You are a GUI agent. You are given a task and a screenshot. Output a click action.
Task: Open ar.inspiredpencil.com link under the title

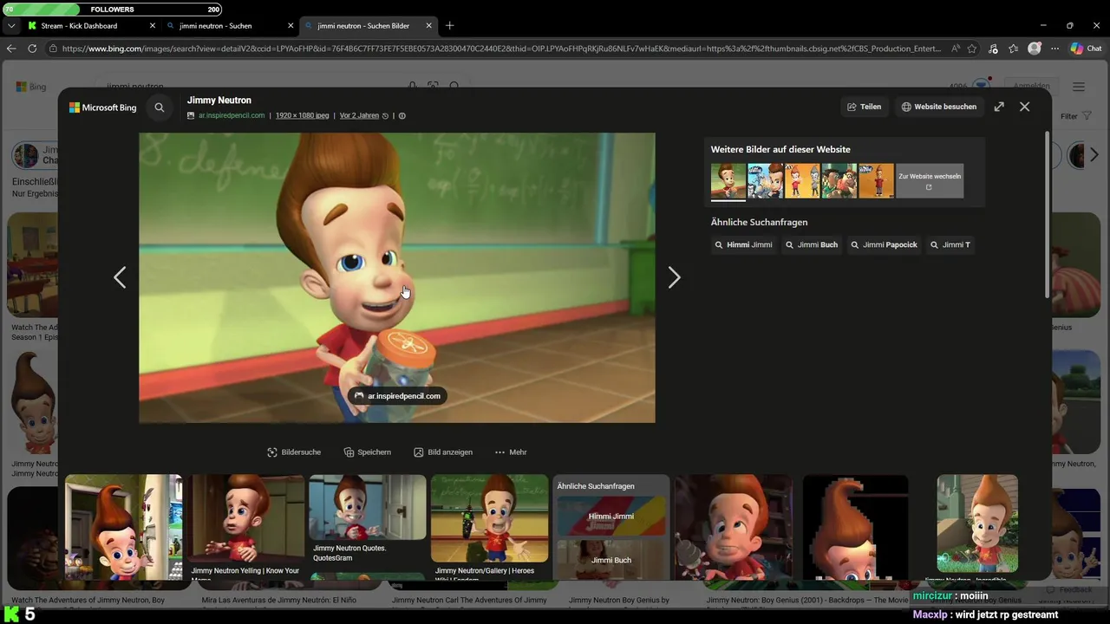(x=231, y=115)
